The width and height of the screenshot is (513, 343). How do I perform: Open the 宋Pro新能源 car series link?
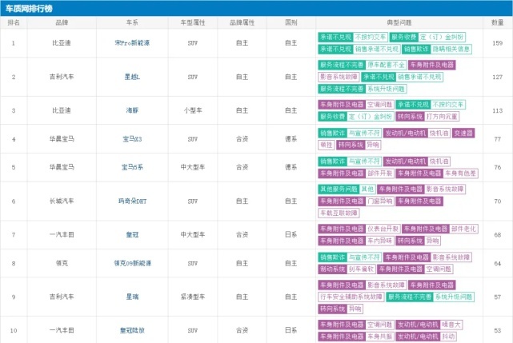click(132, 43)
